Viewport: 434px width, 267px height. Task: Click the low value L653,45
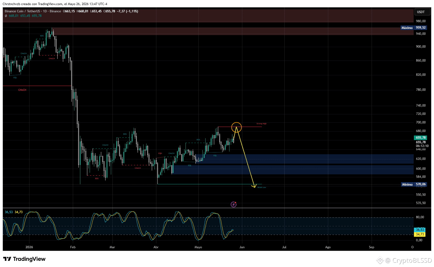point(96,11)
